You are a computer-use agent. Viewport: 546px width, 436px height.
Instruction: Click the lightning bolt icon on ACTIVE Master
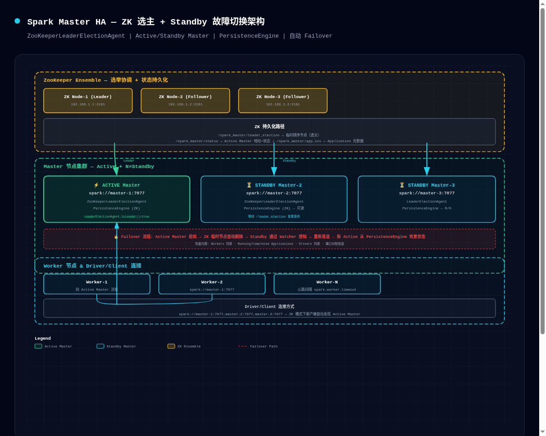tap(96, 185)
